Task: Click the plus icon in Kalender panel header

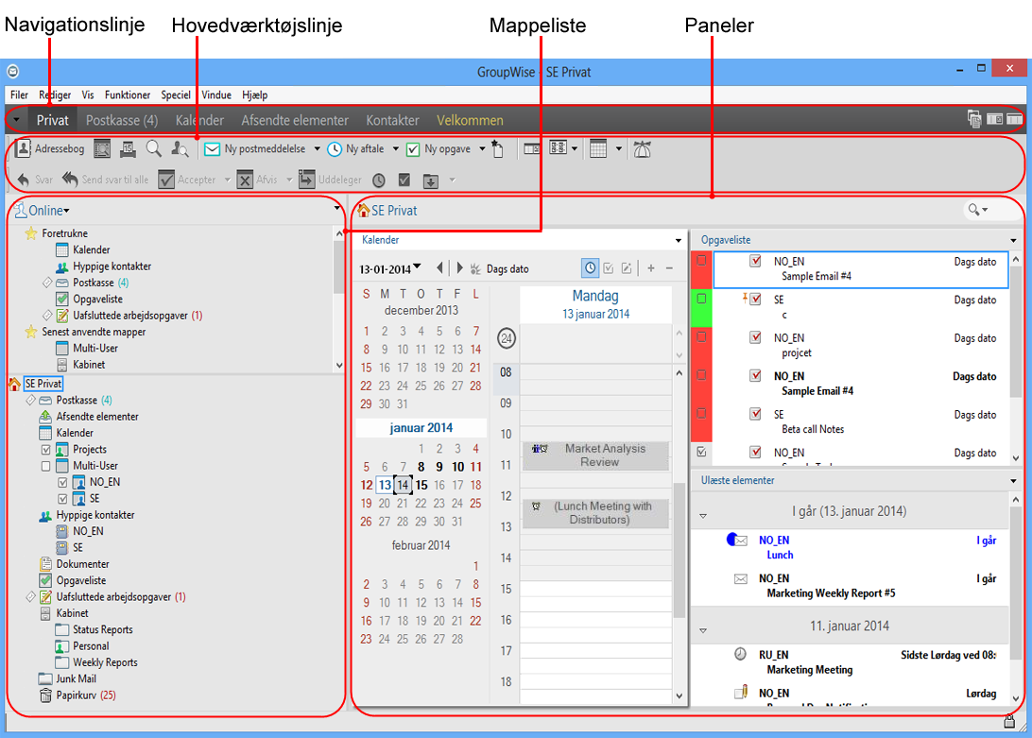Action: [651, 268]
